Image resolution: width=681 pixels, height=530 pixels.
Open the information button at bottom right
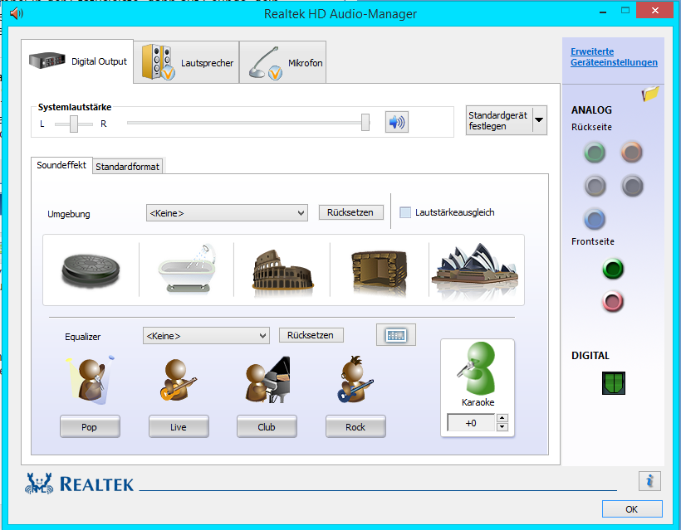click(649, 481)
